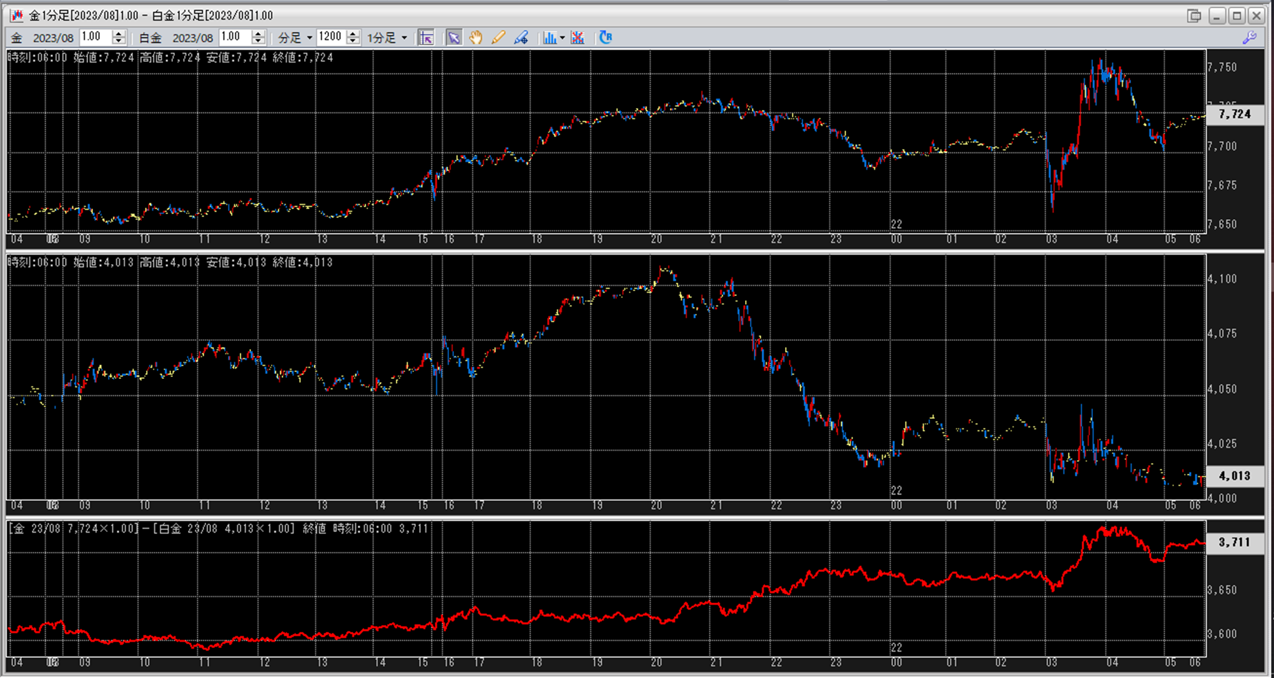Expand the 1分足 interval dropdown
Image resolution: width=1274 pixels, height=678 pixels.
coord(404,38)
